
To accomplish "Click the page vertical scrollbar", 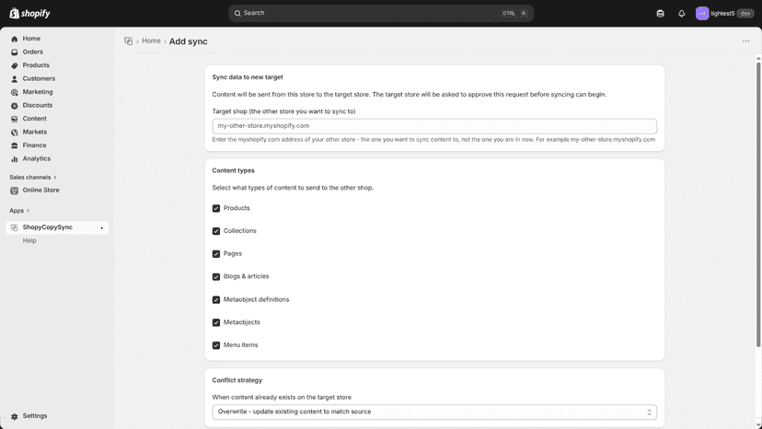I will [758, 204].
